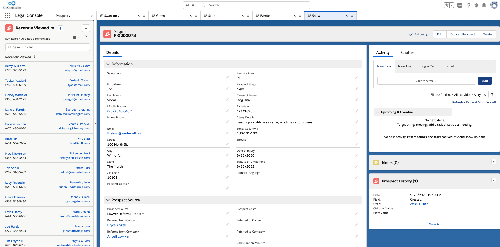Click the Create a task input field

click(426, 81)
